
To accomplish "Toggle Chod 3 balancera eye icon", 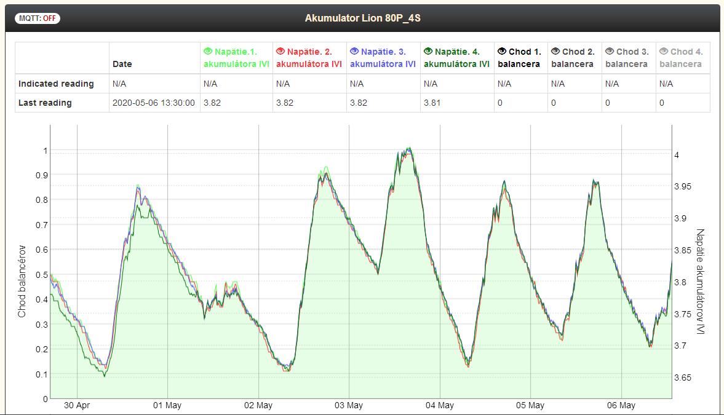I will pos(610,52).
